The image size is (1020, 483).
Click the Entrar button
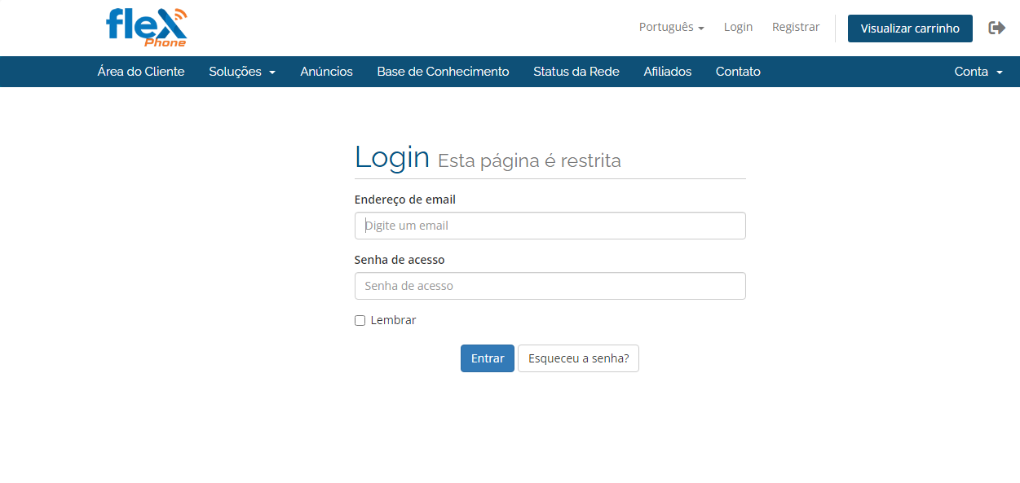tap(487, 358)
